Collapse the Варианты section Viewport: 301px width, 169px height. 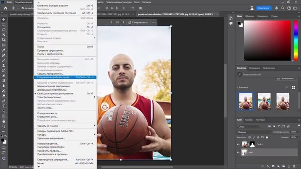pos(237,87)
